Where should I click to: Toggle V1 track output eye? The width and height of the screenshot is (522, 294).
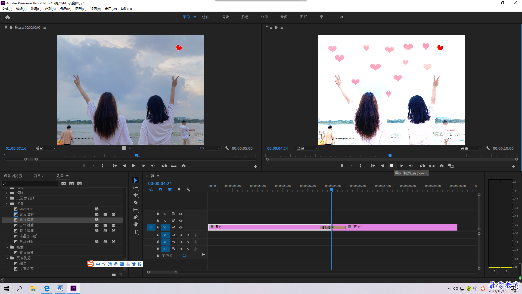(181, 228)
